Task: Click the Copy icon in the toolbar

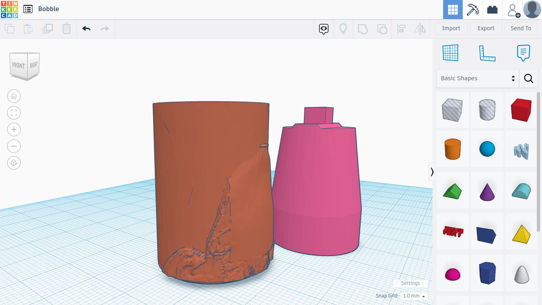Action: pos(10,29)
